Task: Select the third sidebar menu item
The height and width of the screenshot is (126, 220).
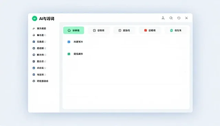Action: (40, 42)
